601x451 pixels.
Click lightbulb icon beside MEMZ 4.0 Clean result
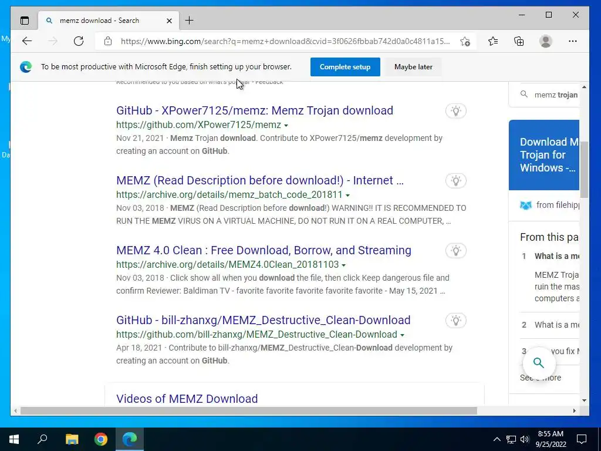pos(455,250)
